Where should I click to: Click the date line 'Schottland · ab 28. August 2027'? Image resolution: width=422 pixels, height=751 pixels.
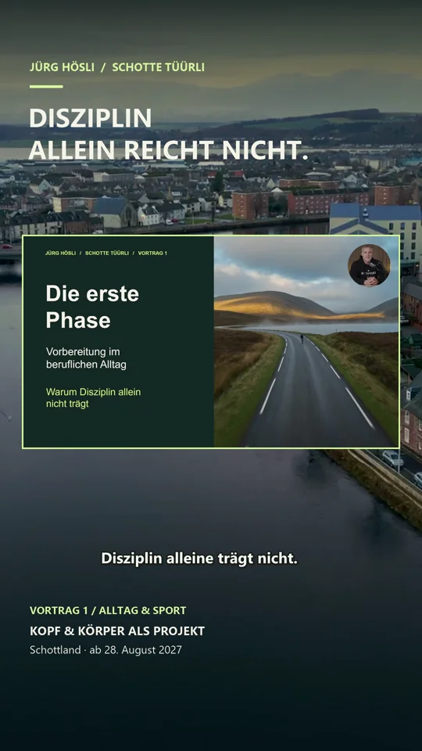pyautogui.click(x=105, y=650)
